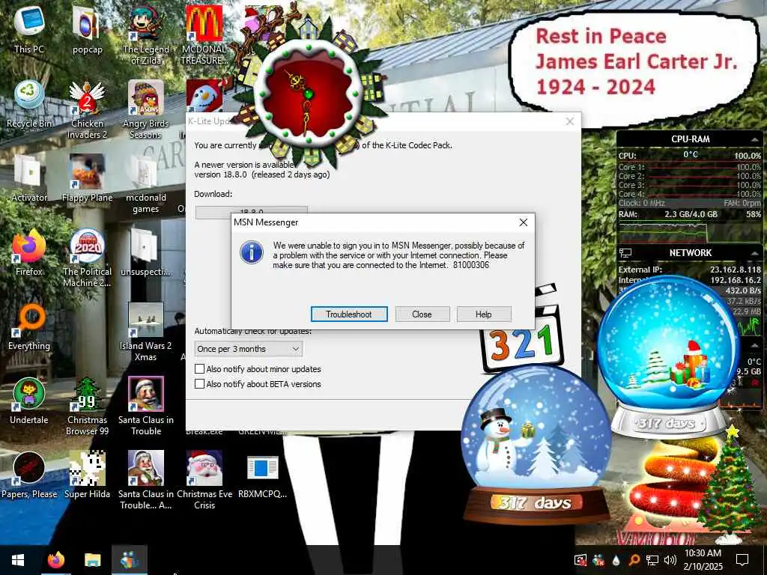This screenshot has width=767, height=575.
Task: Close the MSN Messenger dialog with X
Action: pos(523,222)
